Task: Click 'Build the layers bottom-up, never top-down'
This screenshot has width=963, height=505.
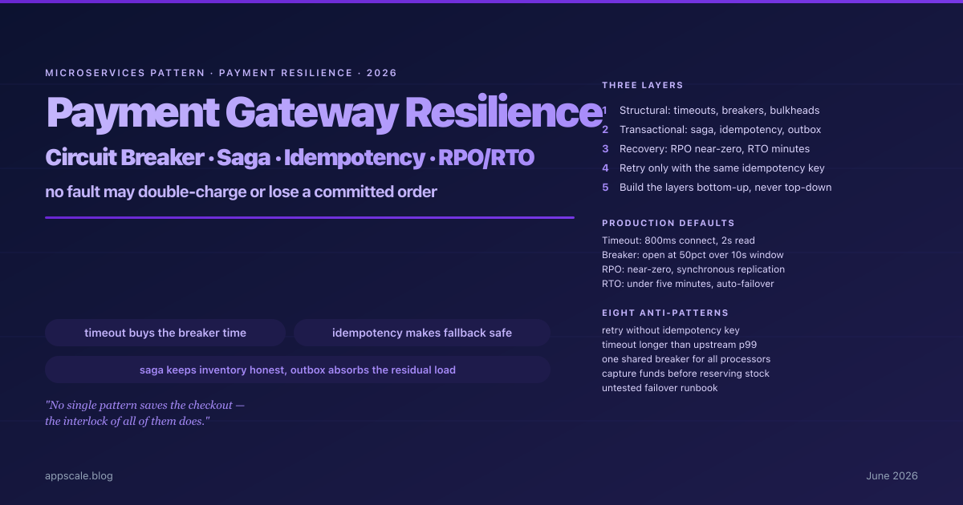Action: (x=725, y=188)
